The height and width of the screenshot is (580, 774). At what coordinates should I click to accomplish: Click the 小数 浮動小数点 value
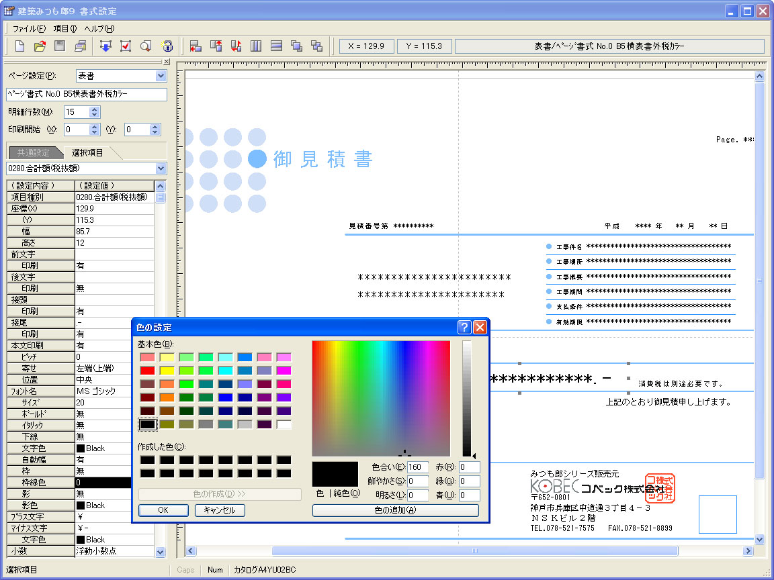(114, 551)
